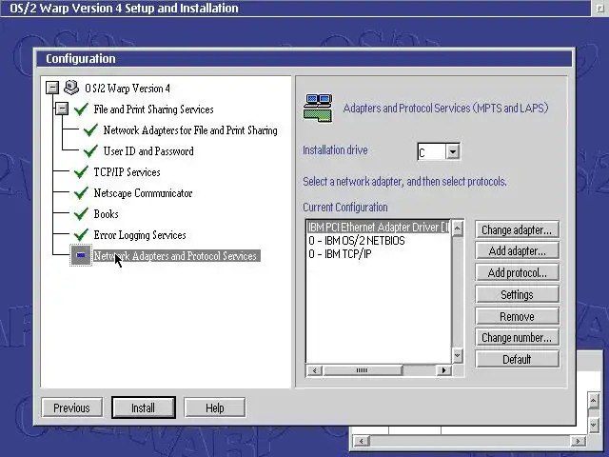Viewport: 609px width, 457px height.
Task: Click background window's horizontal scroll left arrow
Action: [362, 441]
